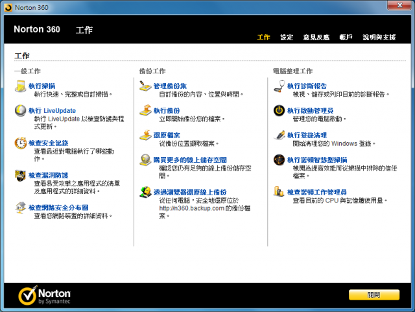Click the 執行備份 icon
The width and height of the screenshot is (415, 312).
click(145, 110)
